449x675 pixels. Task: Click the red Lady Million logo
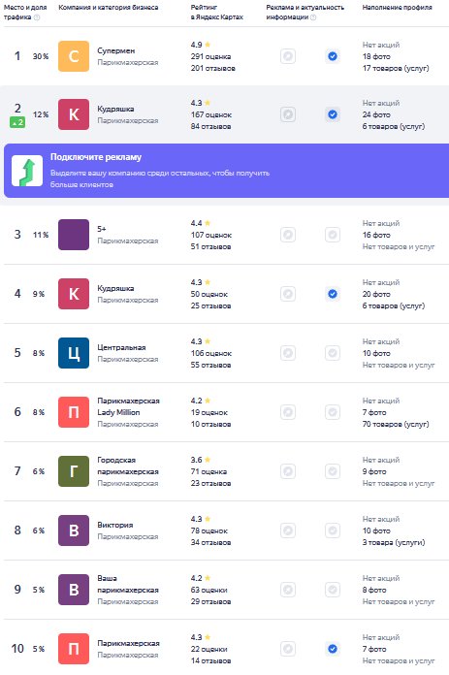point(74,412)
